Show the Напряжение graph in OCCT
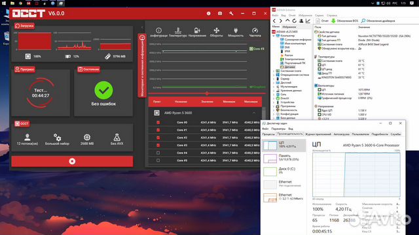Screen dimensions: 419x235 [197, 32]
